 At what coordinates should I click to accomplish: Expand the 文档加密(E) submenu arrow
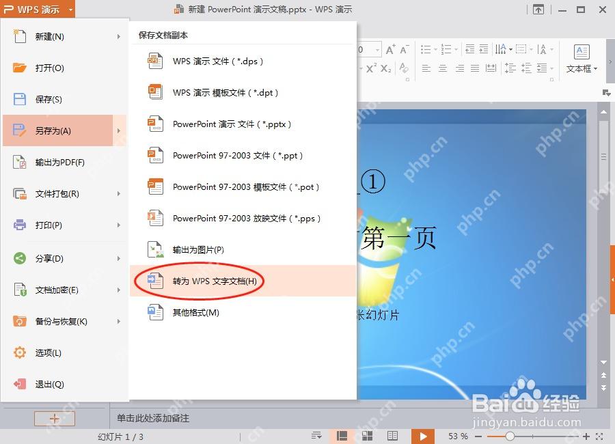[x=118, y=290]
